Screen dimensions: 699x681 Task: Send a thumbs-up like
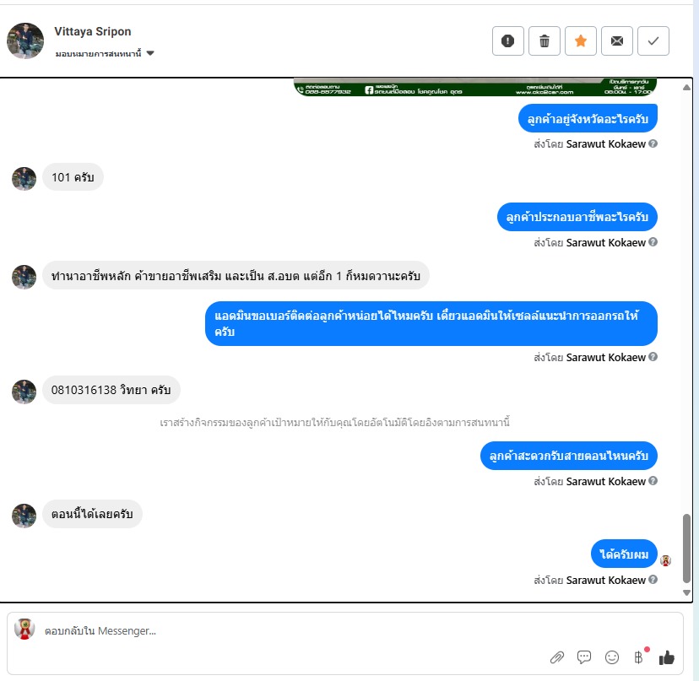click(x=666, y=657)
